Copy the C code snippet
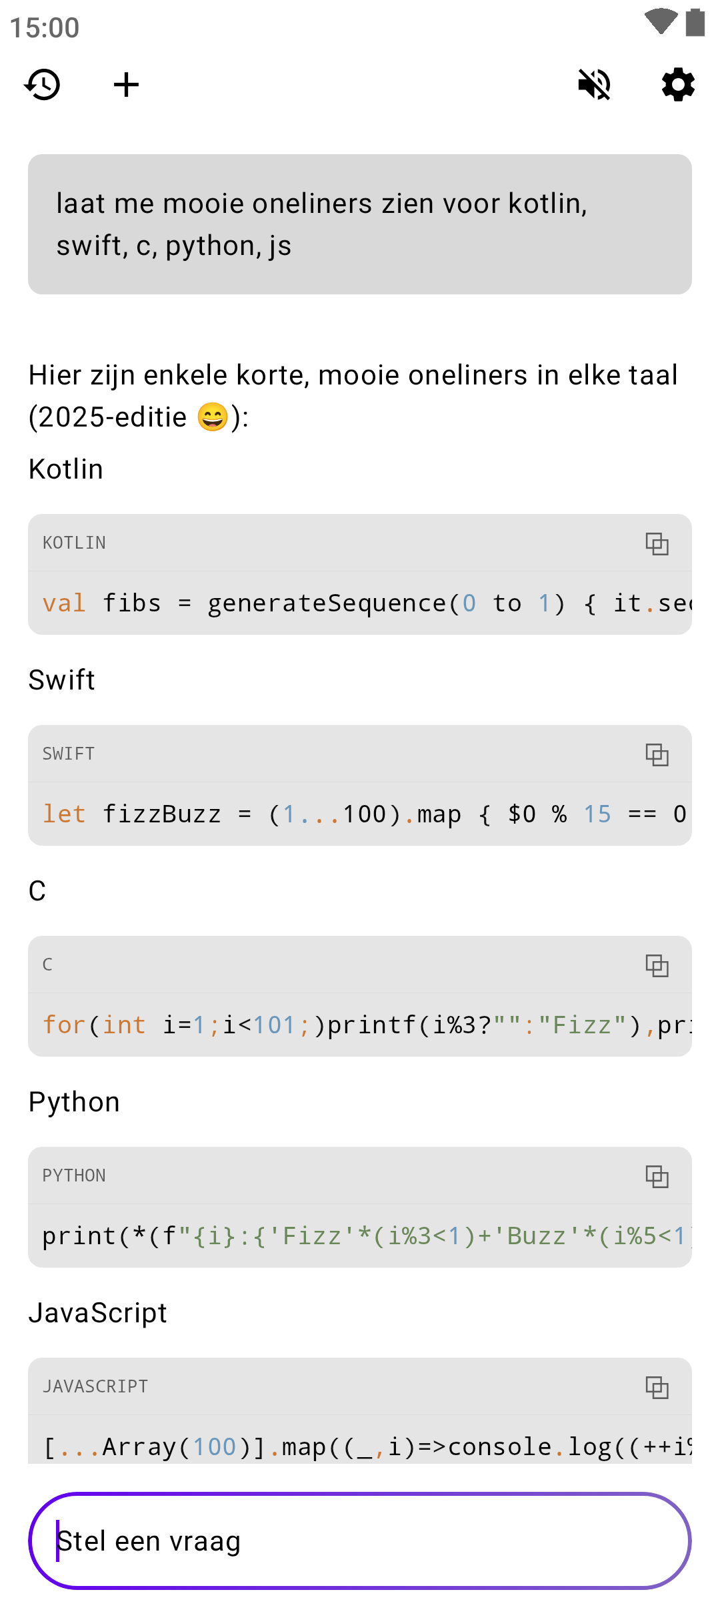This screenshot has width=720, height=1618. pos(657,965)
